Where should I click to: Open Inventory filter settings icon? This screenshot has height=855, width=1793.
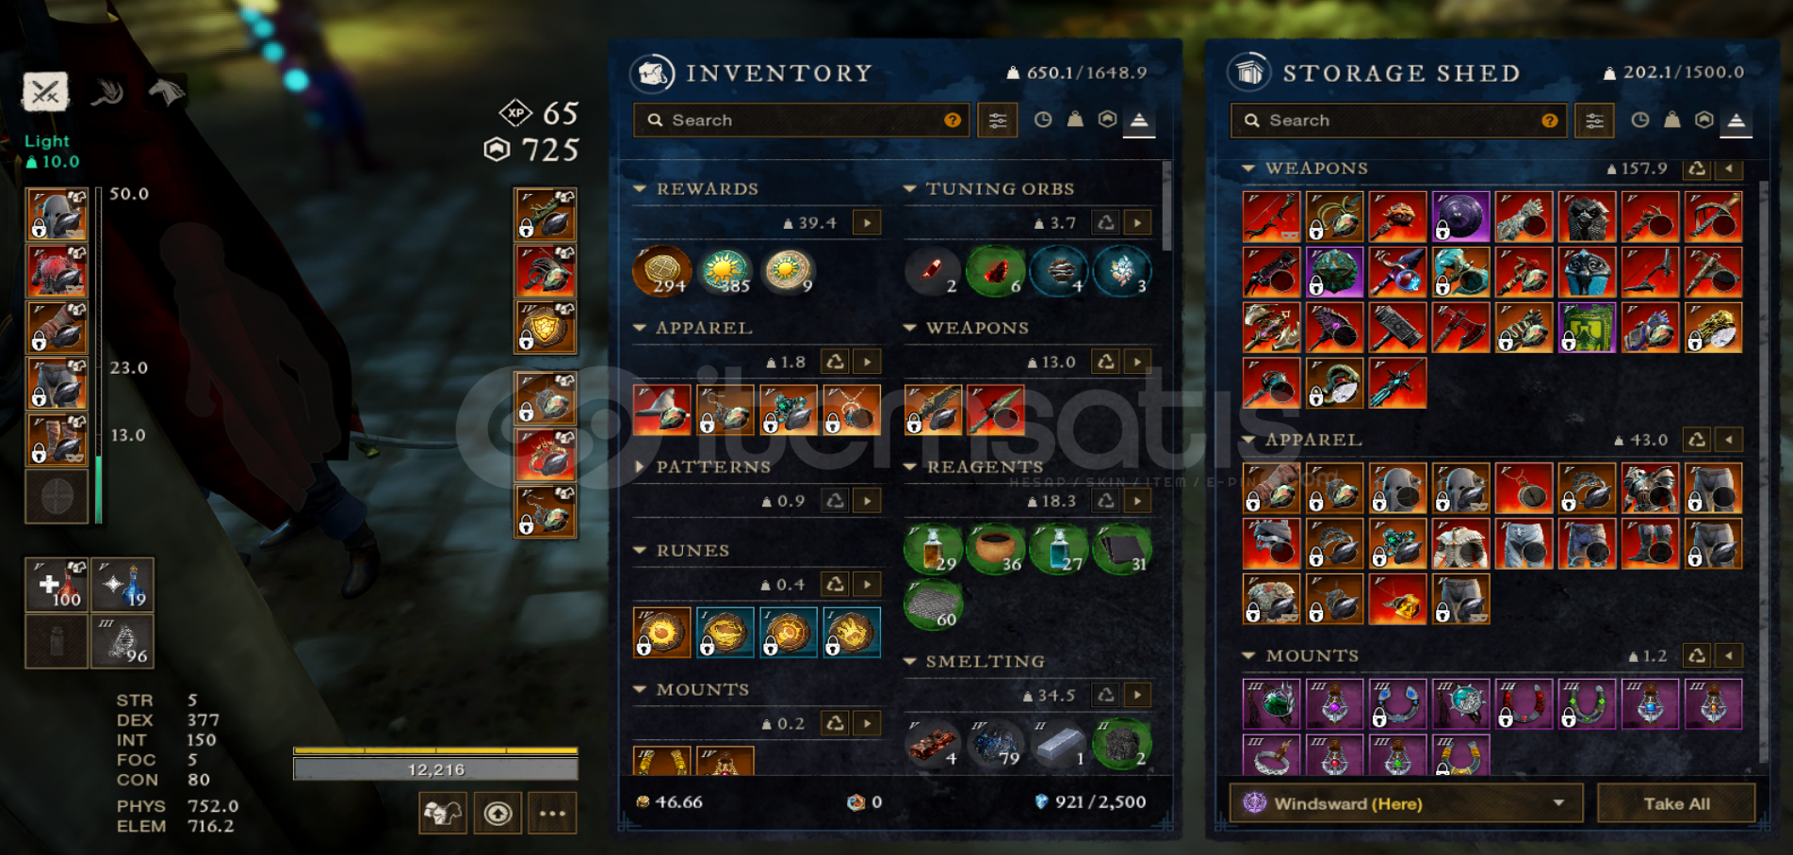click(997, 121)
